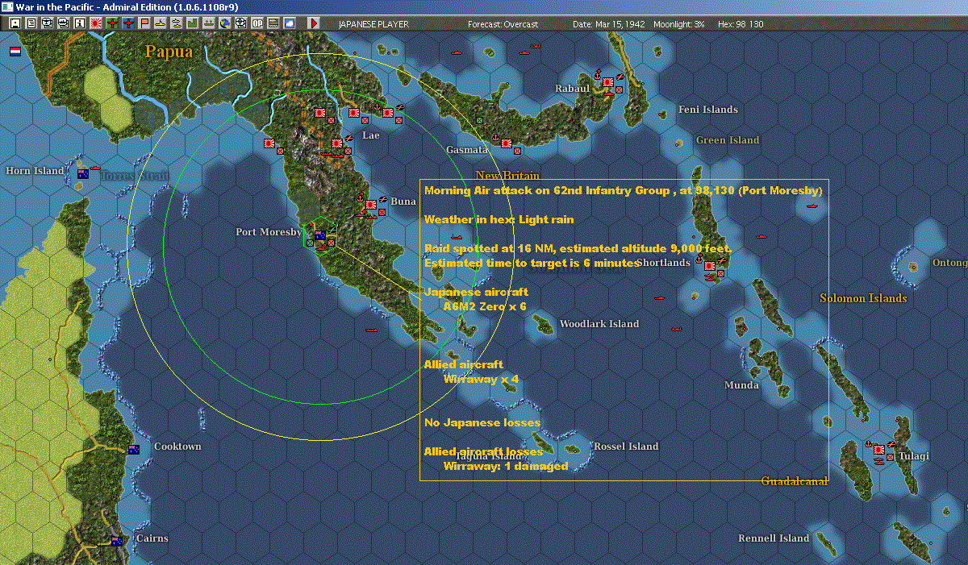The image size is (968, 565).
Task: Click the 'Date: Mar 15, 1942' text
Action: [x=610, y=24]
